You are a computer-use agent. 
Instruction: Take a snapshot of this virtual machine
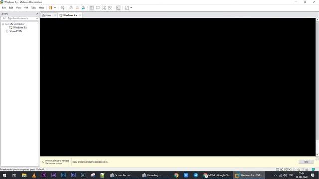tap(71, 8)
